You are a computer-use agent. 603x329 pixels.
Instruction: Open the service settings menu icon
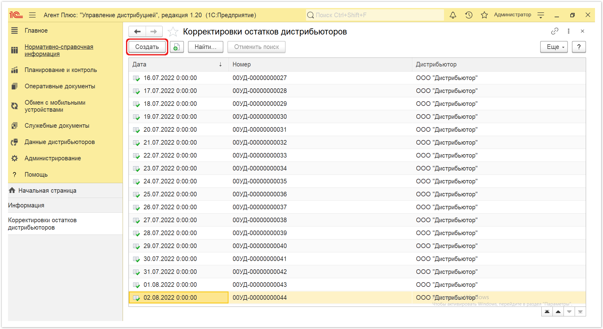click(541, 15)
